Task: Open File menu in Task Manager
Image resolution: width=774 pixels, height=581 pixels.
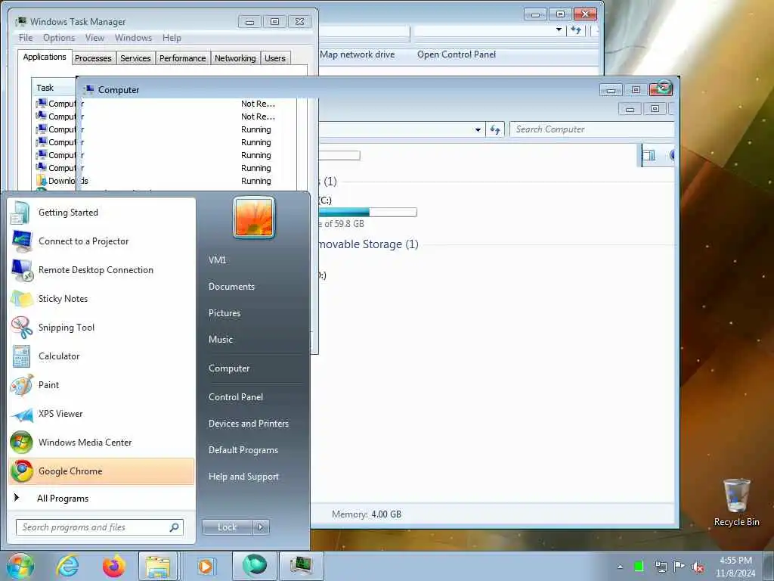Action: pos(26,38)
